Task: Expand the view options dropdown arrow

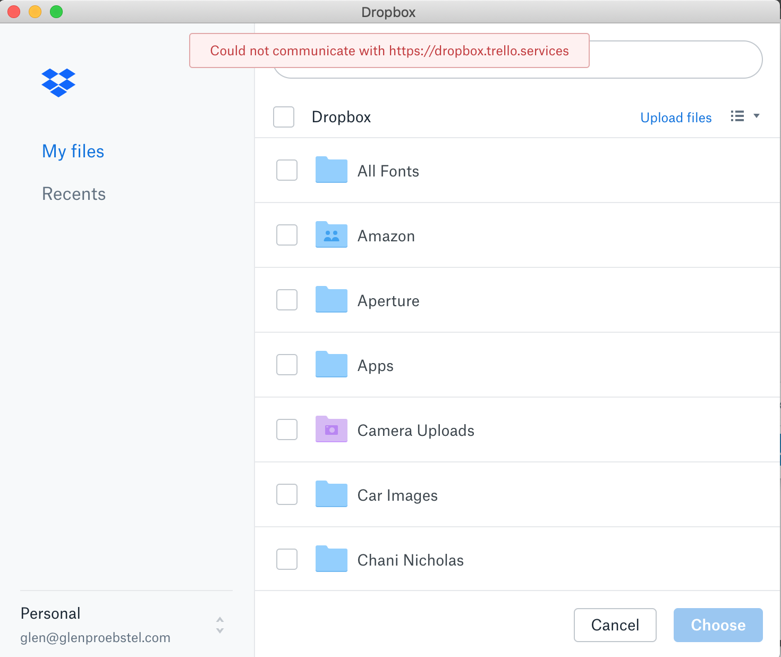Action: coord(757,116)
